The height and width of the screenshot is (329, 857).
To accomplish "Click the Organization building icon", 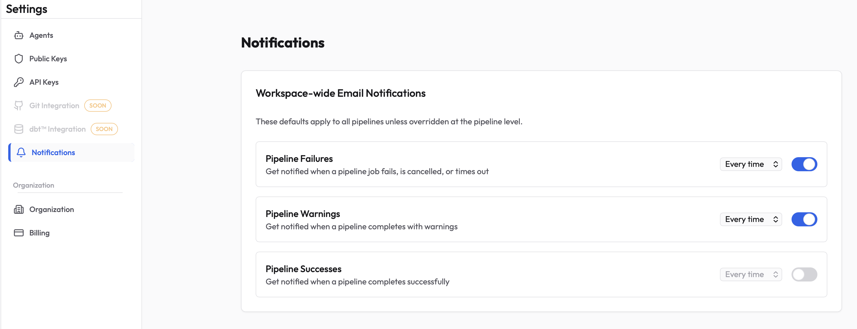I will (x=19, y=209).
